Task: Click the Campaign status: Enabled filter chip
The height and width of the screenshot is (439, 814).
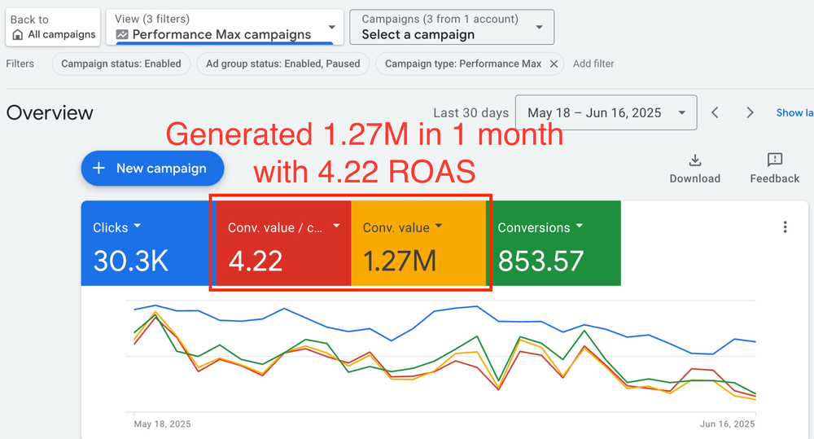Action: (121, 64)
